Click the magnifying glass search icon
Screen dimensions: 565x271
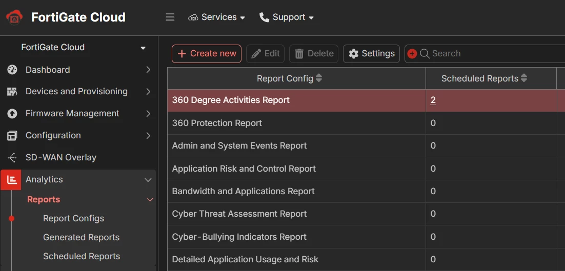pos(425,54)
